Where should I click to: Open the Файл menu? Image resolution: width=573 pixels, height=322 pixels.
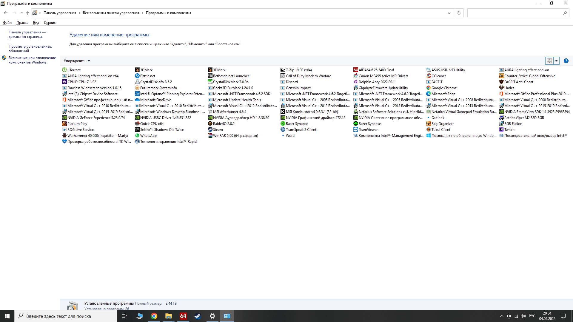pos(7,23)
